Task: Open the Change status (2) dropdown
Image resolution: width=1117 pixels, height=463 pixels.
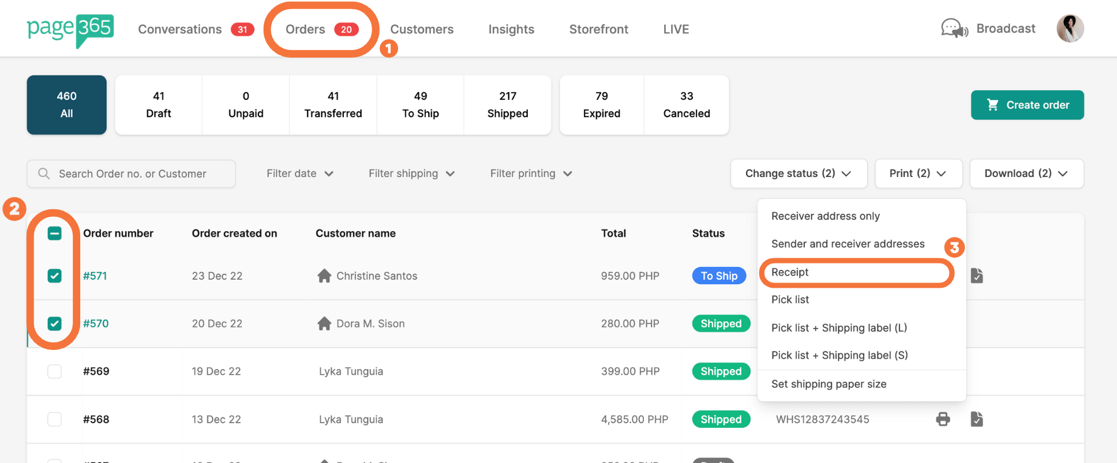Action: tap(798, 174)
